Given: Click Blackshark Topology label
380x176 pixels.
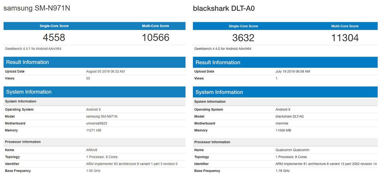Looking at the screenshot, I should tap(202, 157).
